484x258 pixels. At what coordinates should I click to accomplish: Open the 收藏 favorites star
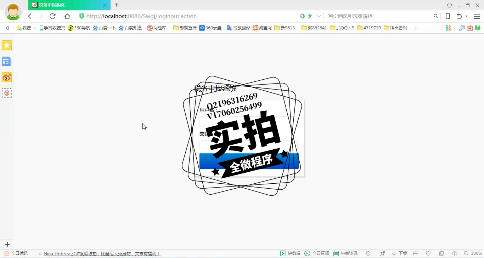23,28
